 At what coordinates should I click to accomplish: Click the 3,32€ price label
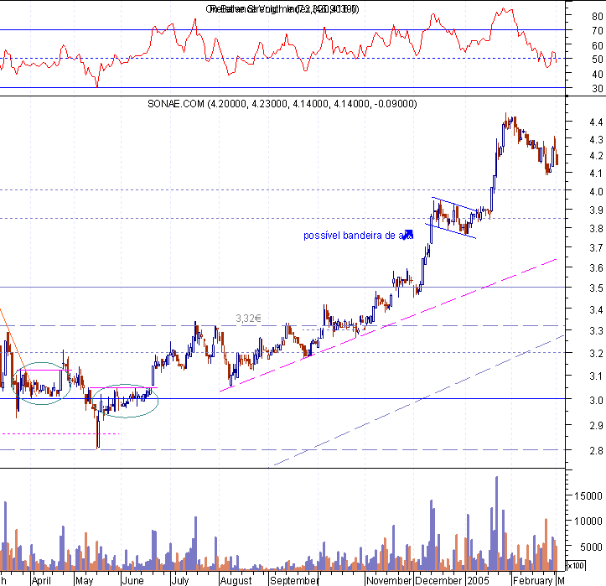[248, 319]
